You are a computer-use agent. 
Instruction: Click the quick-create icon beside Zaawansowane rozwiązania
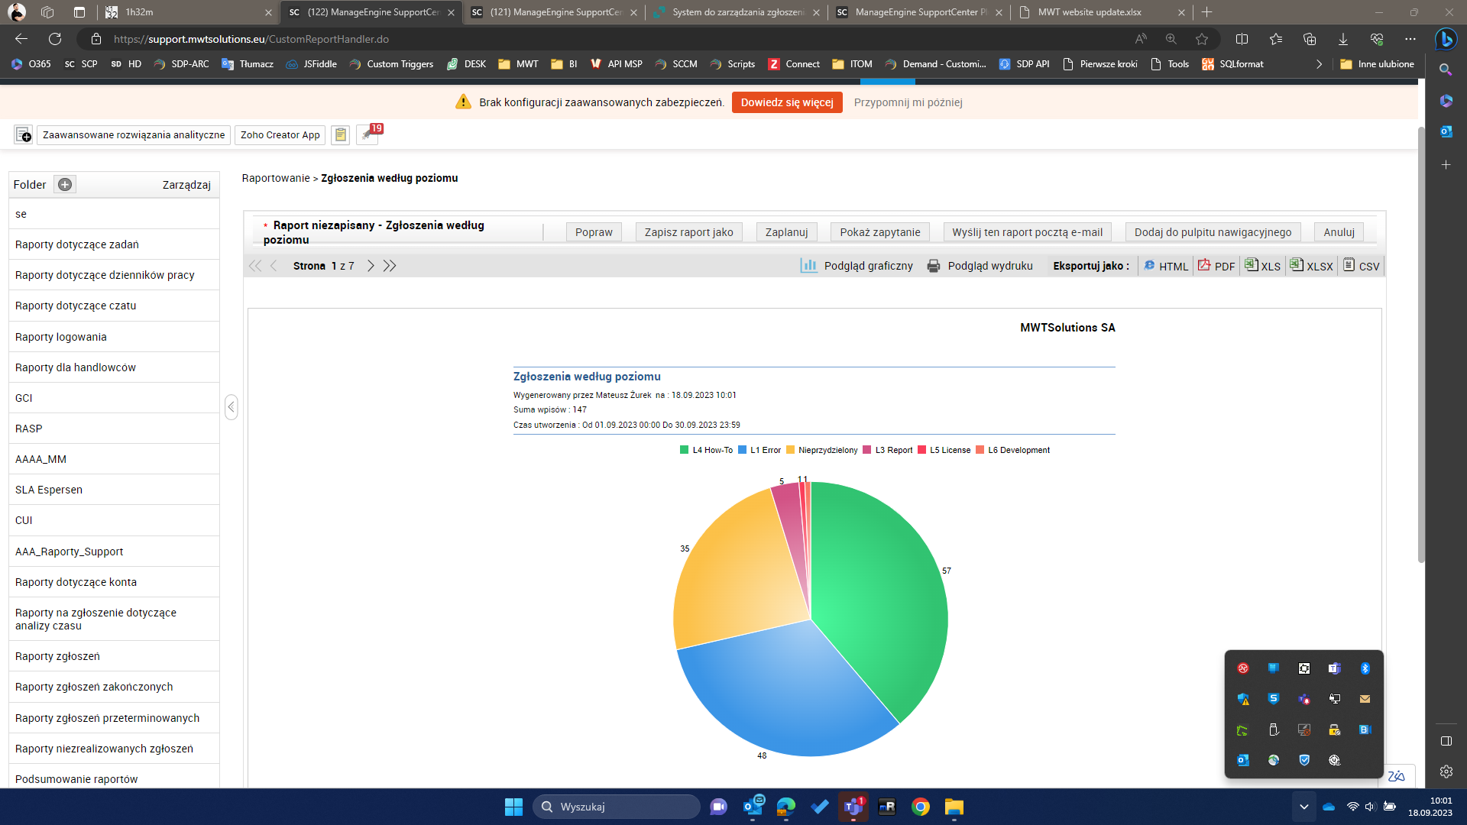(23, 135)
